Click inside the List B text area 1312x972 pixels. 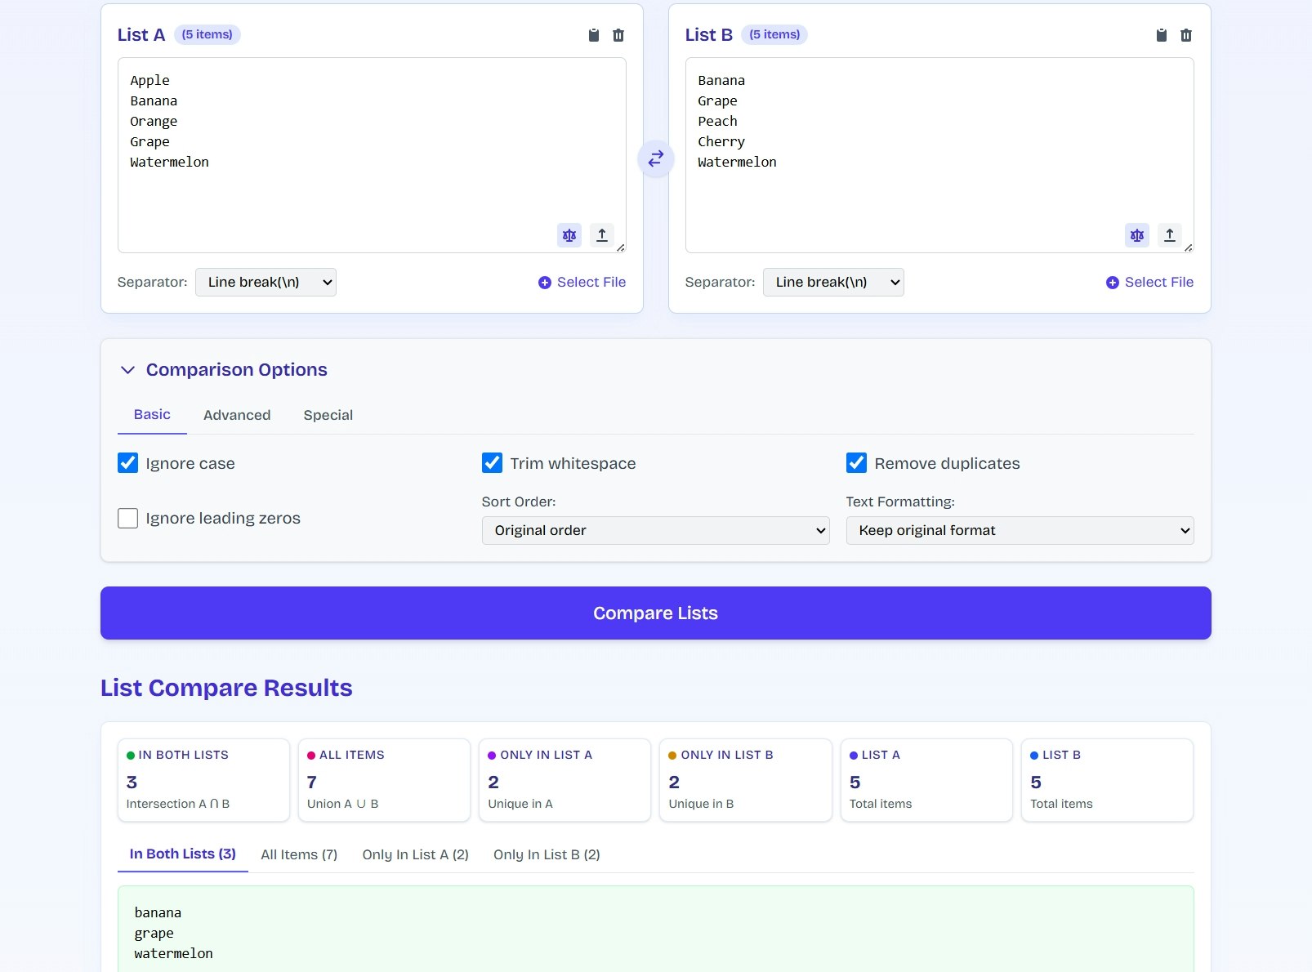(x=939, y=155)
